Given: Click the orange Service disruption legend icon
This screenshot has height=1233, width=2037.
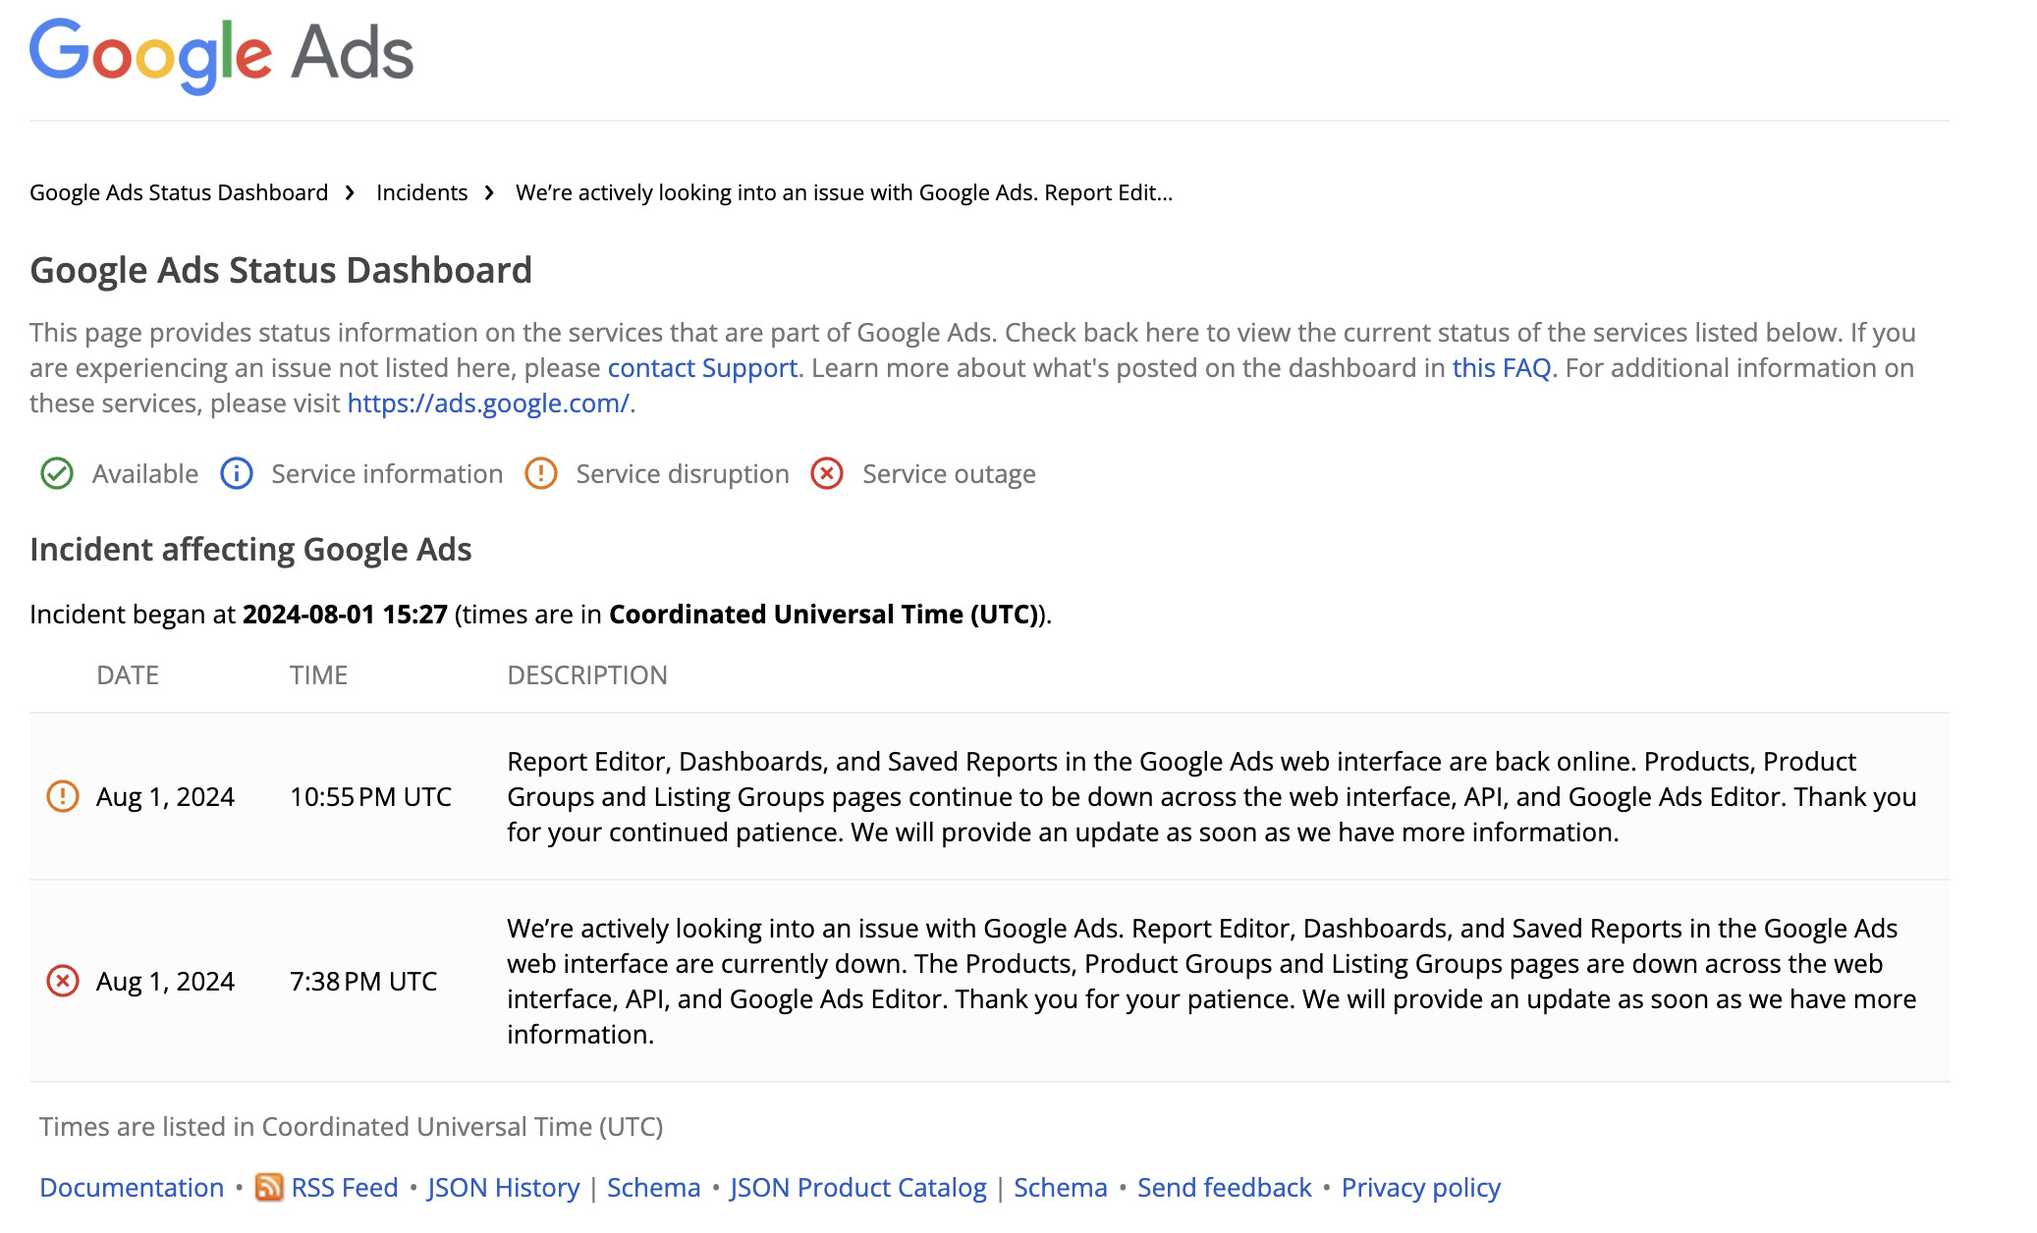Looking at the screenshot, I should click(541, 474).
